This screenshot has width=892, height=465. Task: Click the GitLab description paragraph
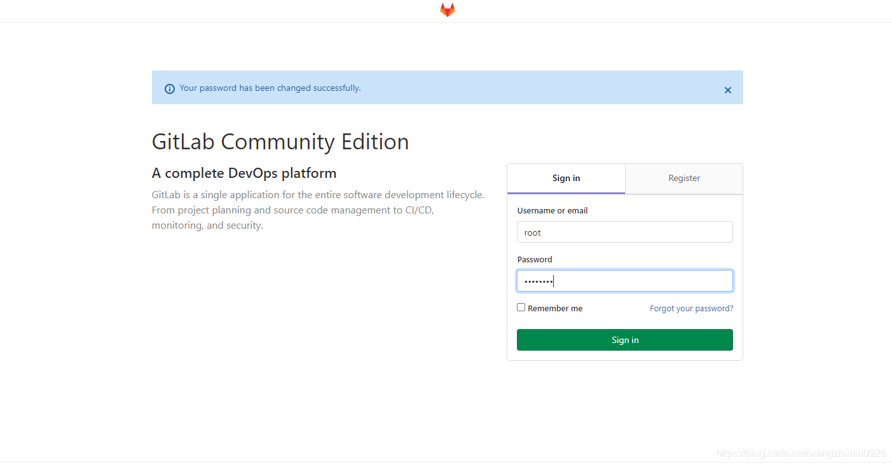coord(319,210)
